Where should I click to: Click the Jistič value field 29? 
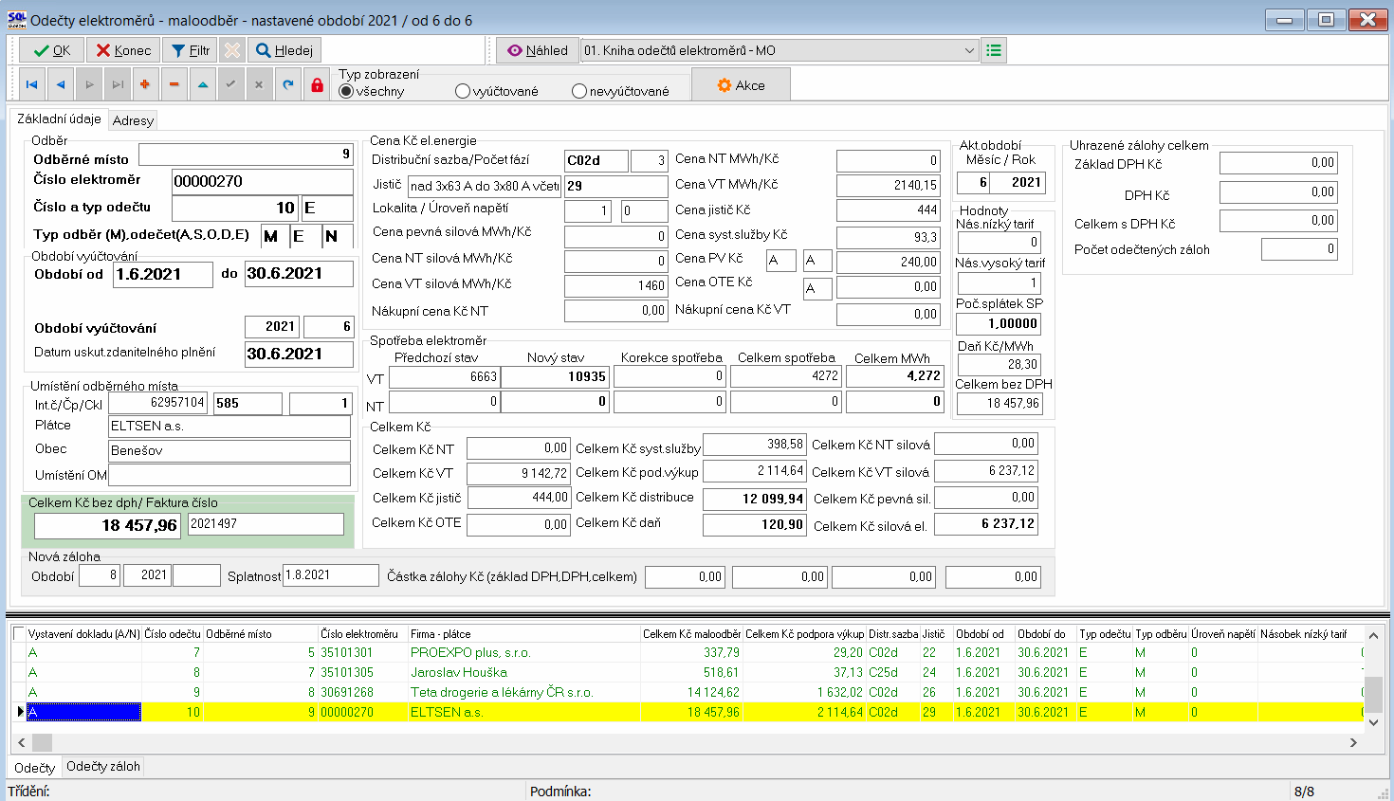(616, 186)
